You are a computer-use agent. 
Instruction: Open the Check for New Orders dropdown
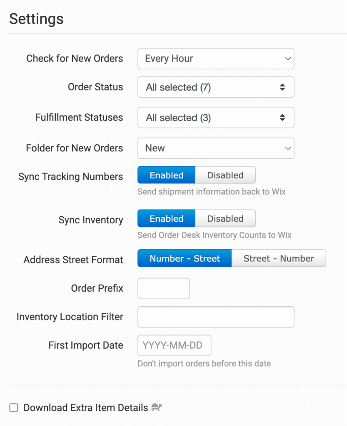pos(215,59)
